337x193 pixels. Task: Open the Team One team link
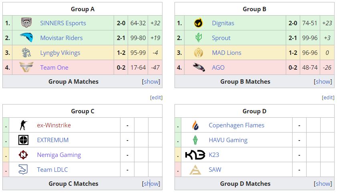click(x=54, y=68)
